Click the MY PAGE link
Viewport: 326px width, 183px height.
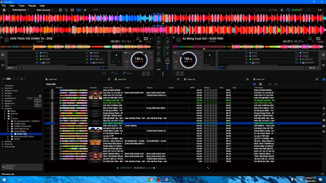(x=273, y=10)
